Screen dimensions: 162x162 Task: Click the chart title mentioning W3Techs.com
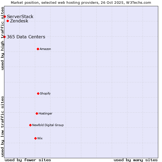click(x=81, y=2)
